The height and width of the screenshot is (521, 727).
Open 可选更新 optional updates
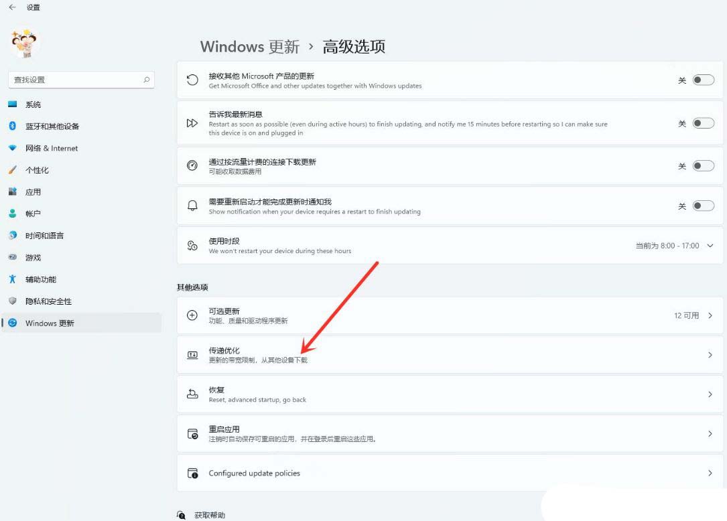(x=450, y=315)
